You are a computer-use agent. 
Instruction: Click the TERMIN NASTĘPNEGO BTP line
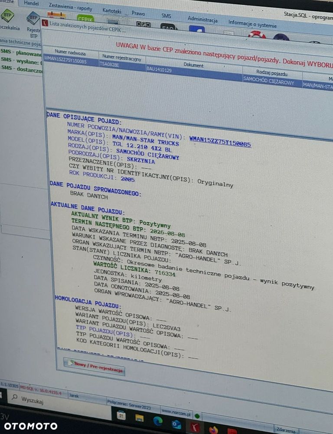pyautogui.click(x=128, y=228)
